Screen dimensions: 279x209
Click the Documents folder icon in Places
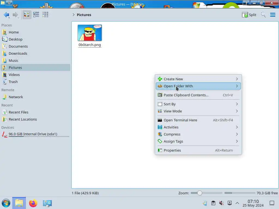[5, 46]
